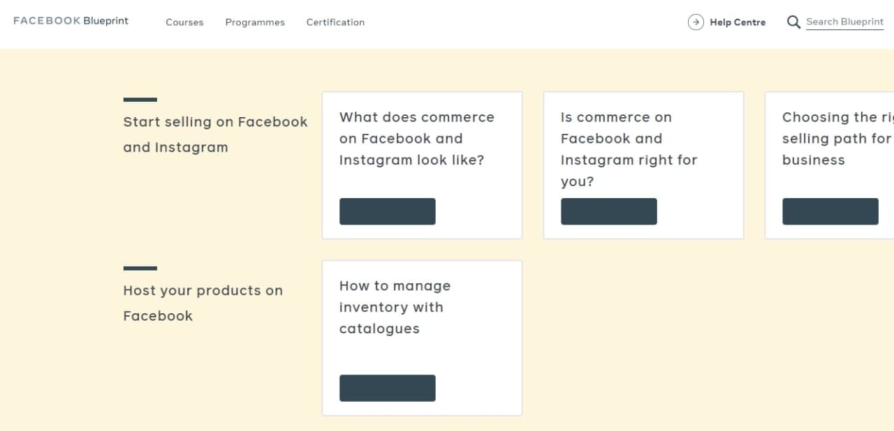The height and width of the screenshot is (431, 894).
Task: Open the "Choosing the right selling path" title
Action: [837, 138]
